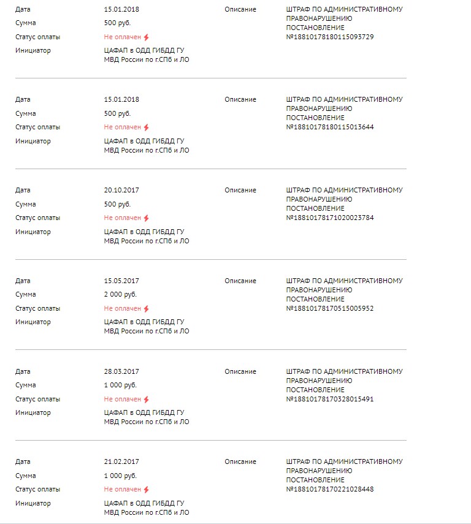The image size is (471, 524).
Task: Select resolution number №18810178170328015491
Action: pyautogui.click(x=330, y=399)
